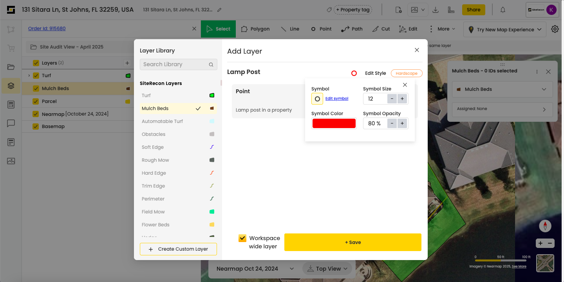Open the Top View dropdown
This screenshot has width=564, height=282.
tap(327, 269)
